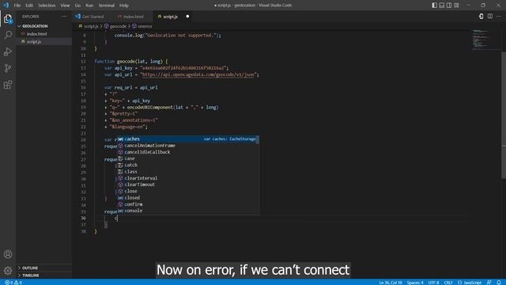Toggle primary side bar layout icon
Screen dimensions: 506x285
tap(434, 6)
